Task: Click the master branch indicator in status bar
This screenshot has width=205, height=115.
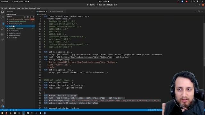Action: coord(5,110)
